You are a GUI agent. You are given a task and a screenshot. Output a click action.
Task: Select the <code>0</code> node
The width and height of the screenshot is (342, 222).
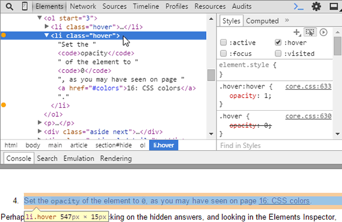pos(84,70)
